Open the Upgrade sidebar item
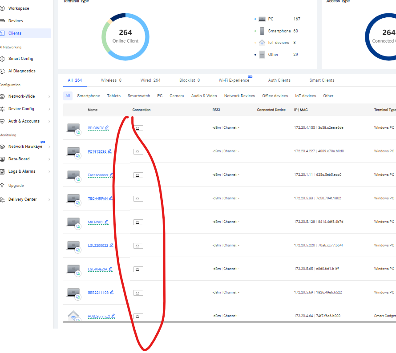The height and width of the screenshot is (353, 396). coord(16,186)
